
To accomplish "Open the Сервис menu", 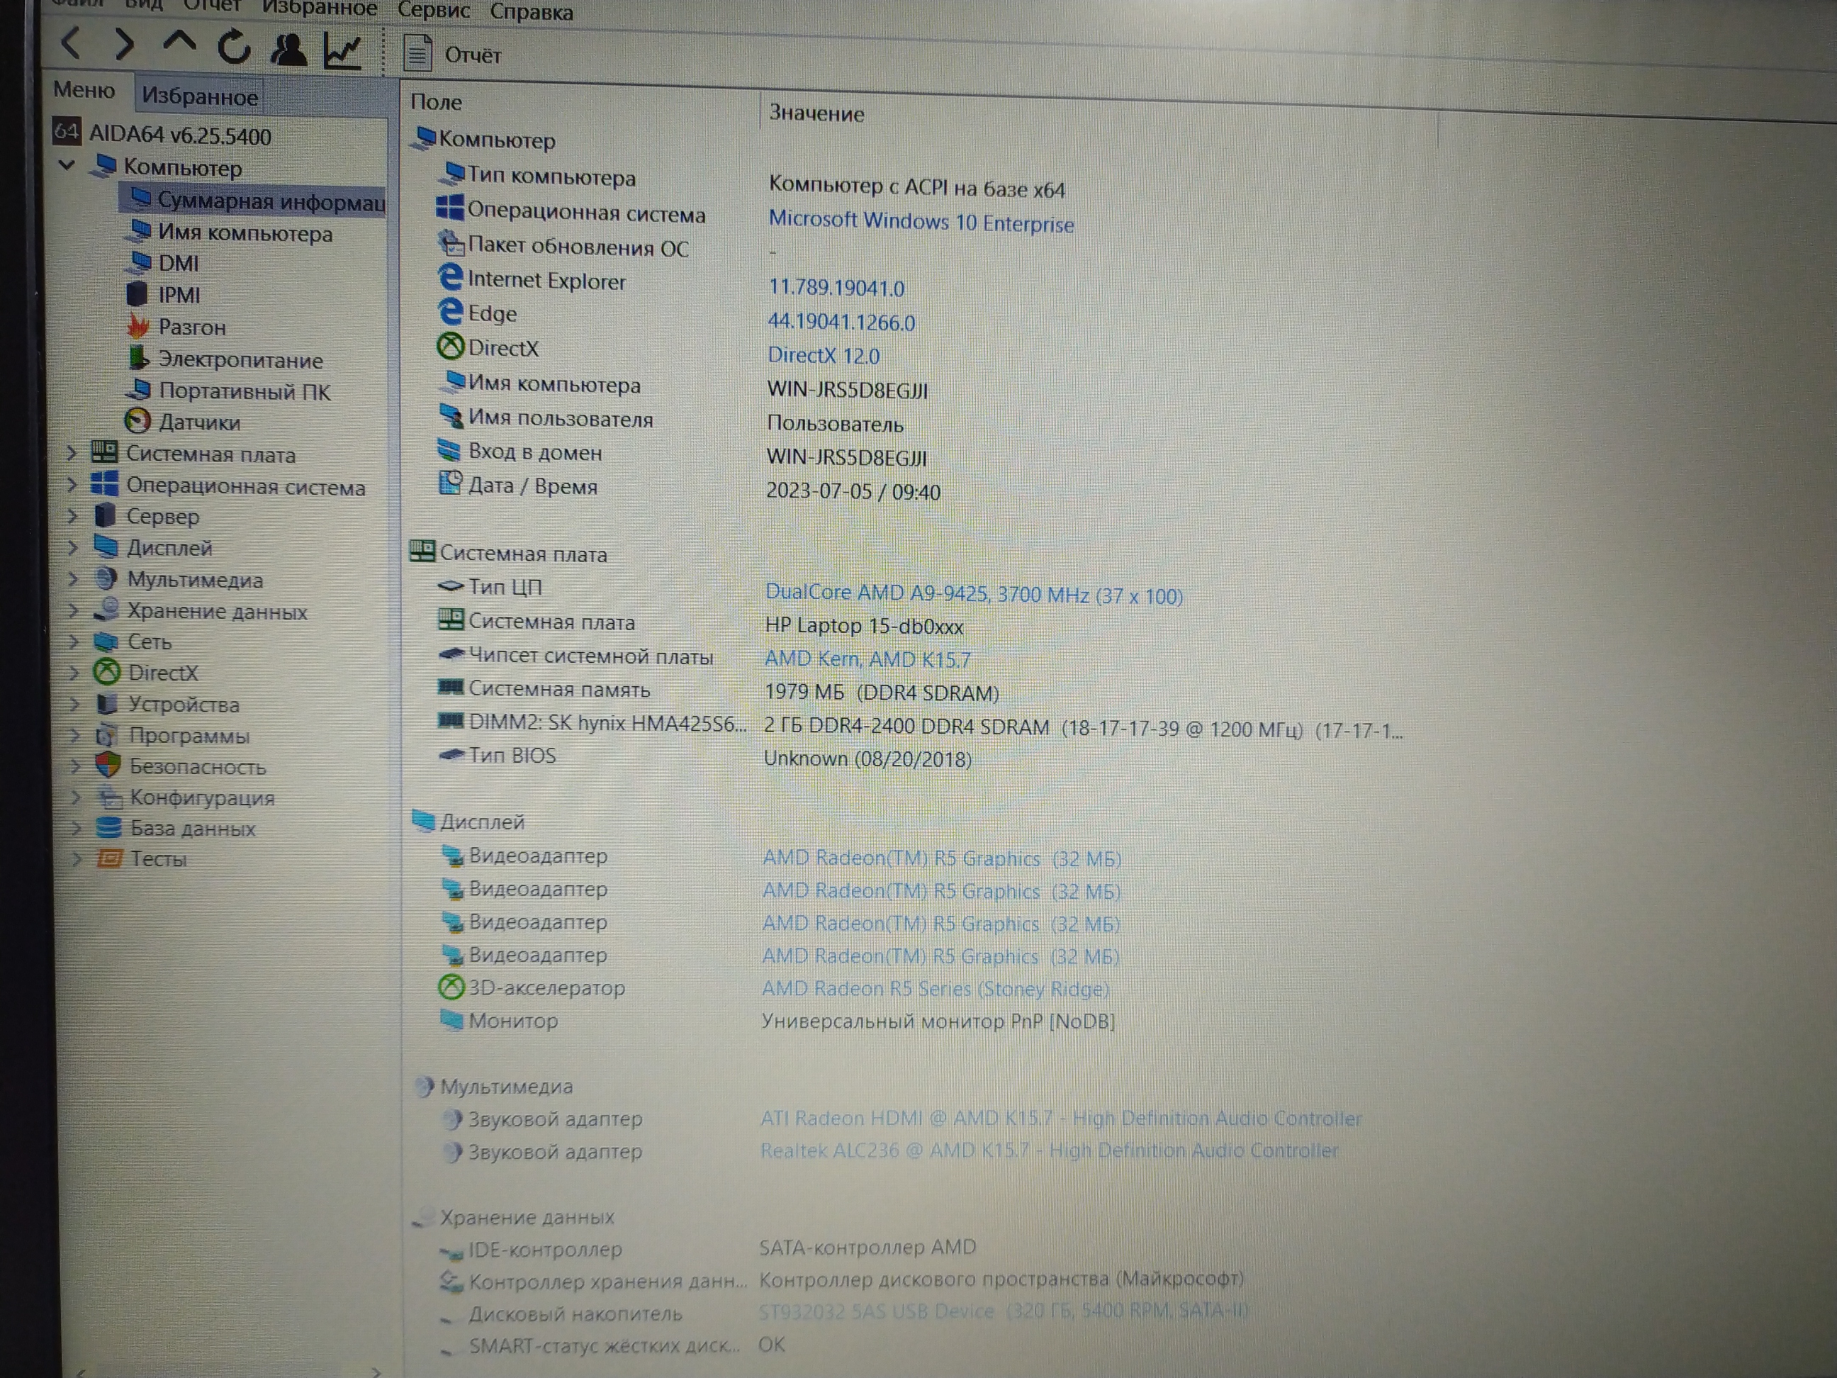I will [x=434, y=10].
